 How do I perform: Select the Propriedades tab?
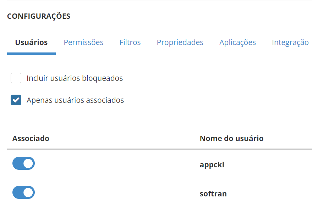click(x=180, y=43)
